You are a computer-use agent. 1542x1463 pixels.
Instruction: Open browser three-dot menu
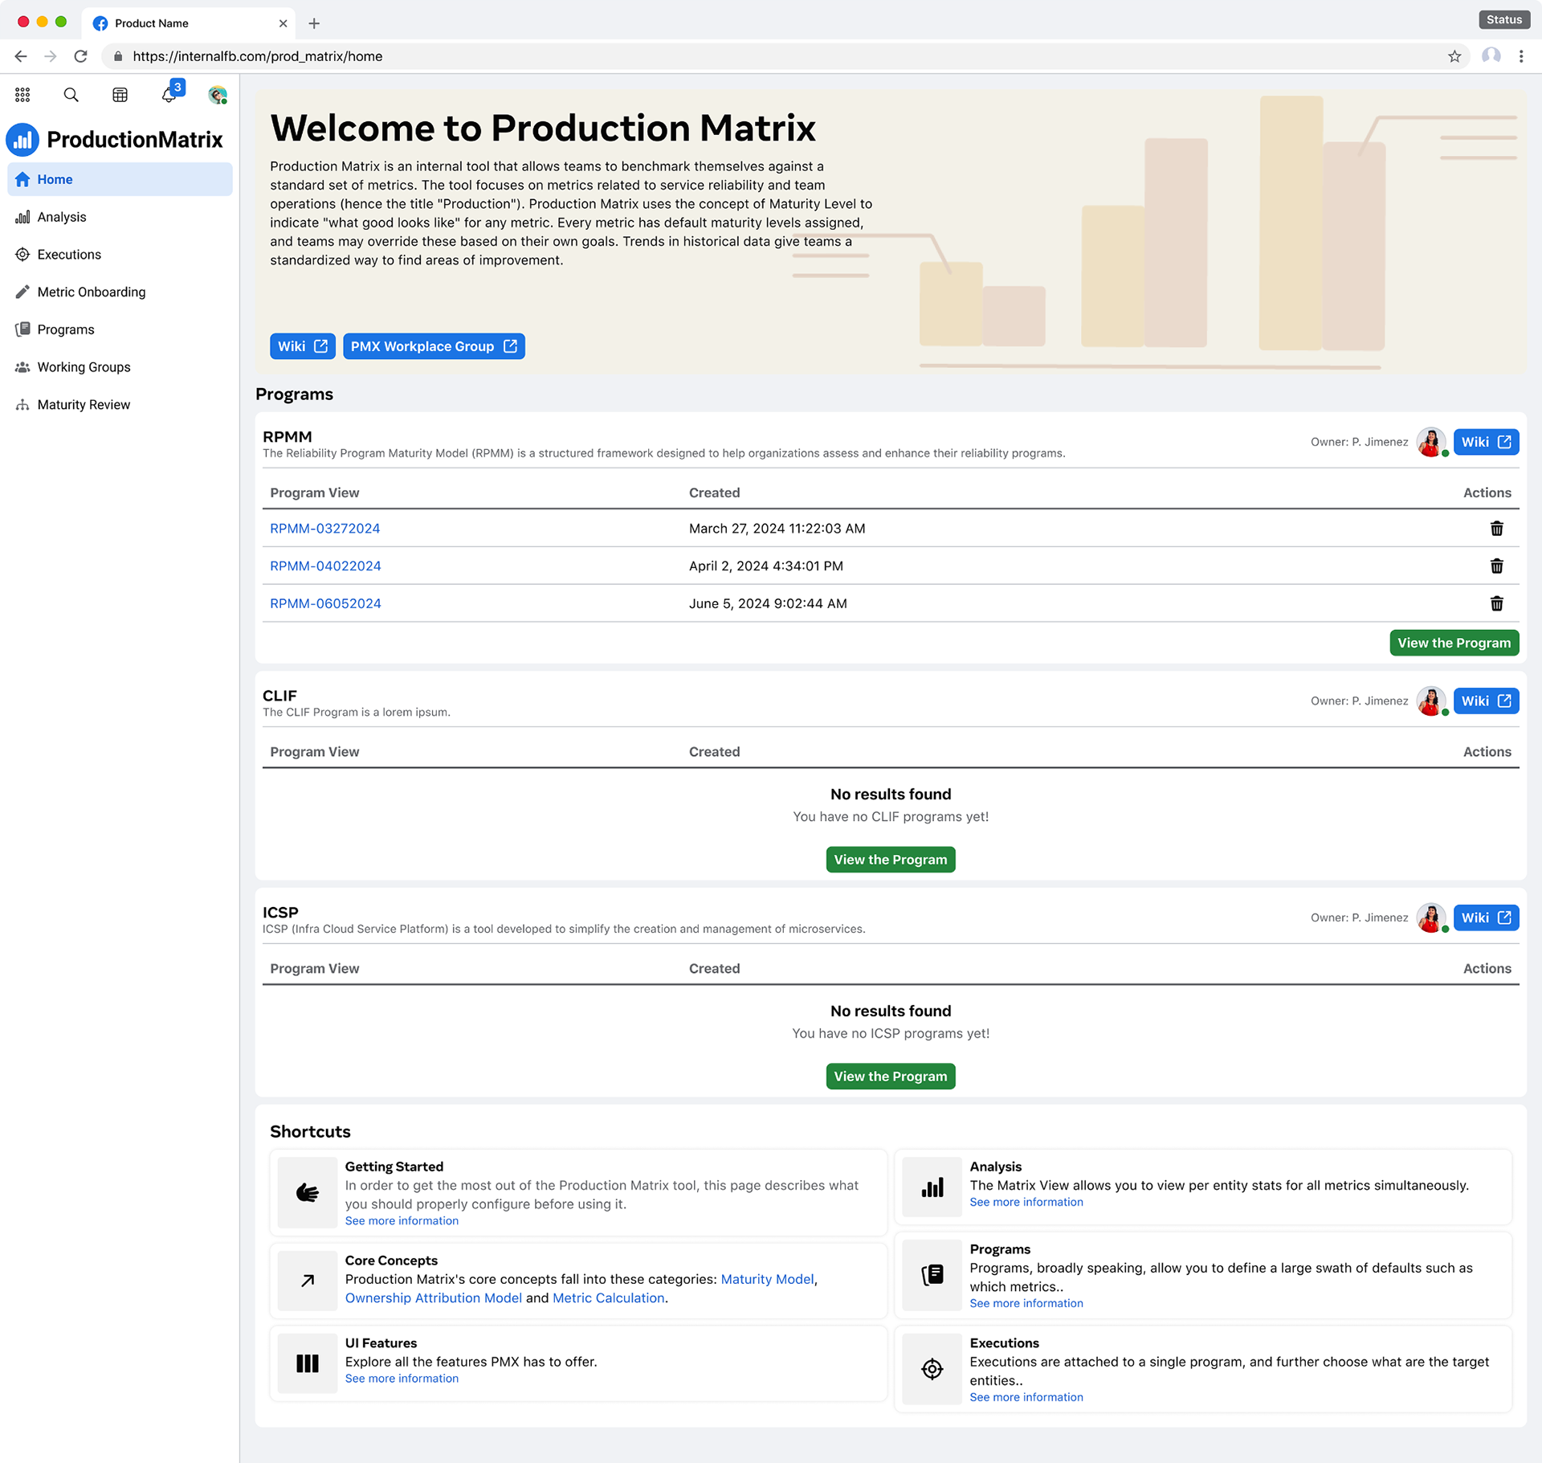click(x=1520, y=56)
